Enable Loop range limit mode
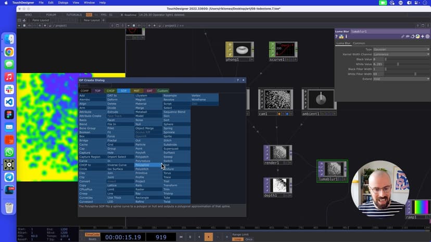 pos(237,239)
